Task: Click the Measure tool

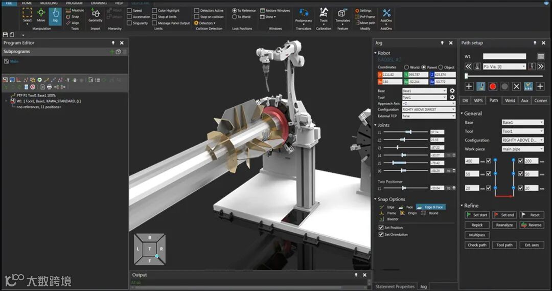Action: point(75,10)
